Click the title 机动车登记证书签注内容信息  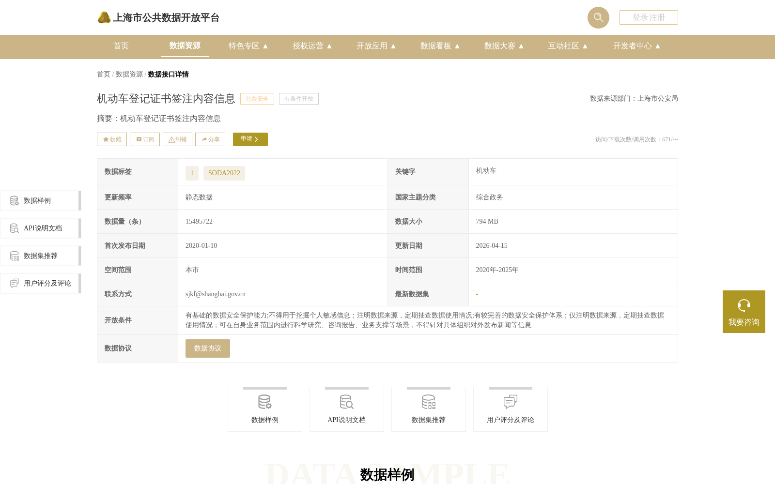click(166, 99)
